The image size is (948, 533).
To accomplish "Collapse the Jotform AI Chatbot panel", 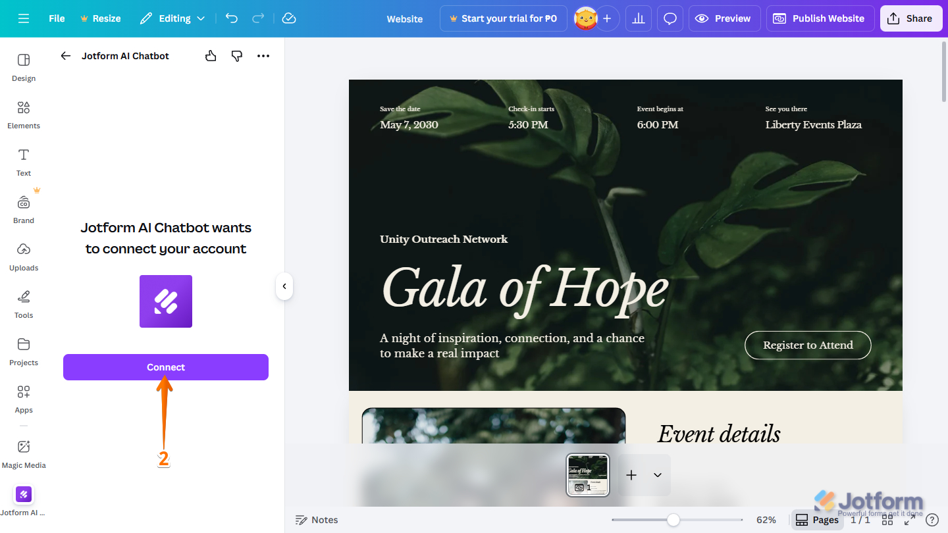I will (284, 286).
